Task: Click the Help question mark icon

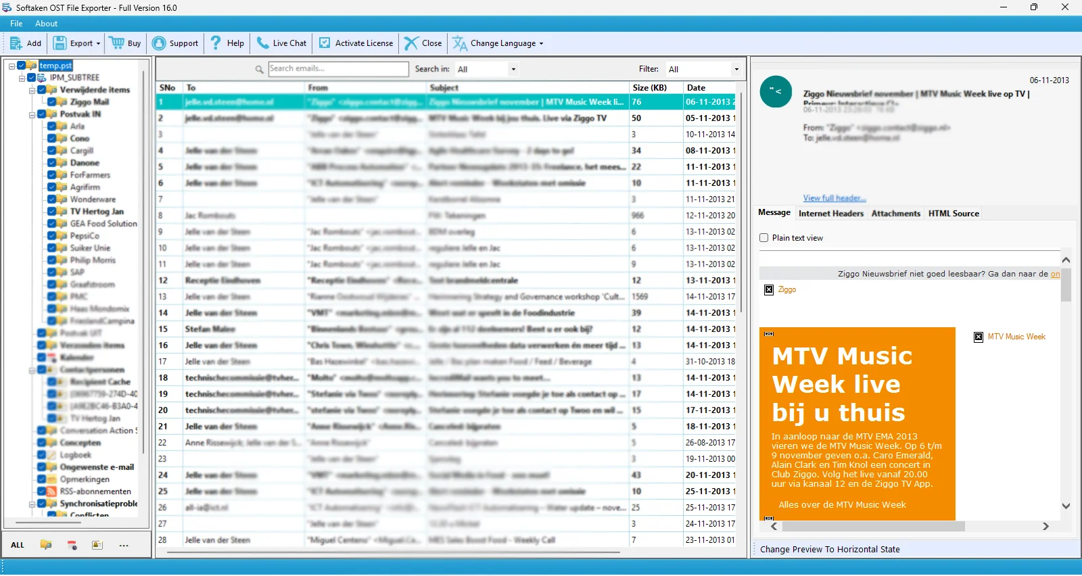Action: click(x=216, y=43)
